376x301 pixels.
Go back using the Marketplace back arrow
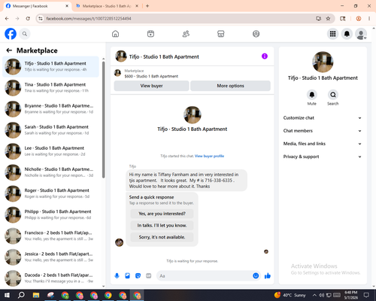pyautogui.click(x=9, y=50)
